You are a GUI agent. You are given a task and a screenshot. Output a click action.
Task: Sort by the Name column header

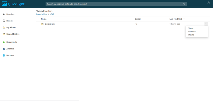click(44, 19)
